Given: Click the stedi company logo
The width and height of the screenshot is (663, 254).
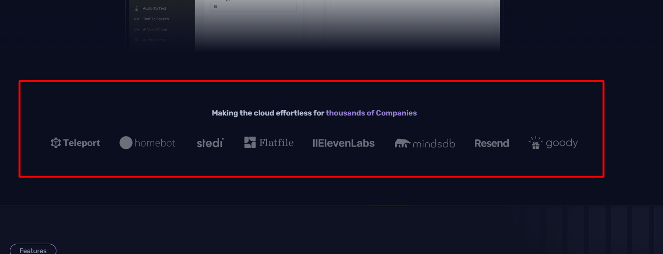Looking at the screenshot, I should click(210, 143).
